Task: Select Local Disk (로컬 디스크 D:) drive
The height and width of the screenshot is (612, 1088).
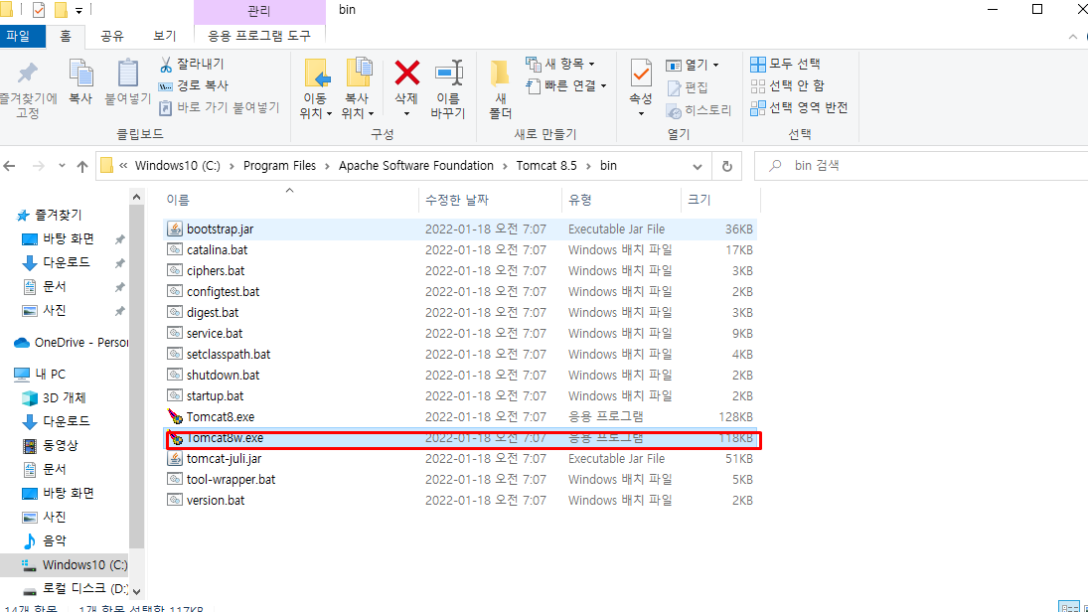Action: (x=75, y=588)
